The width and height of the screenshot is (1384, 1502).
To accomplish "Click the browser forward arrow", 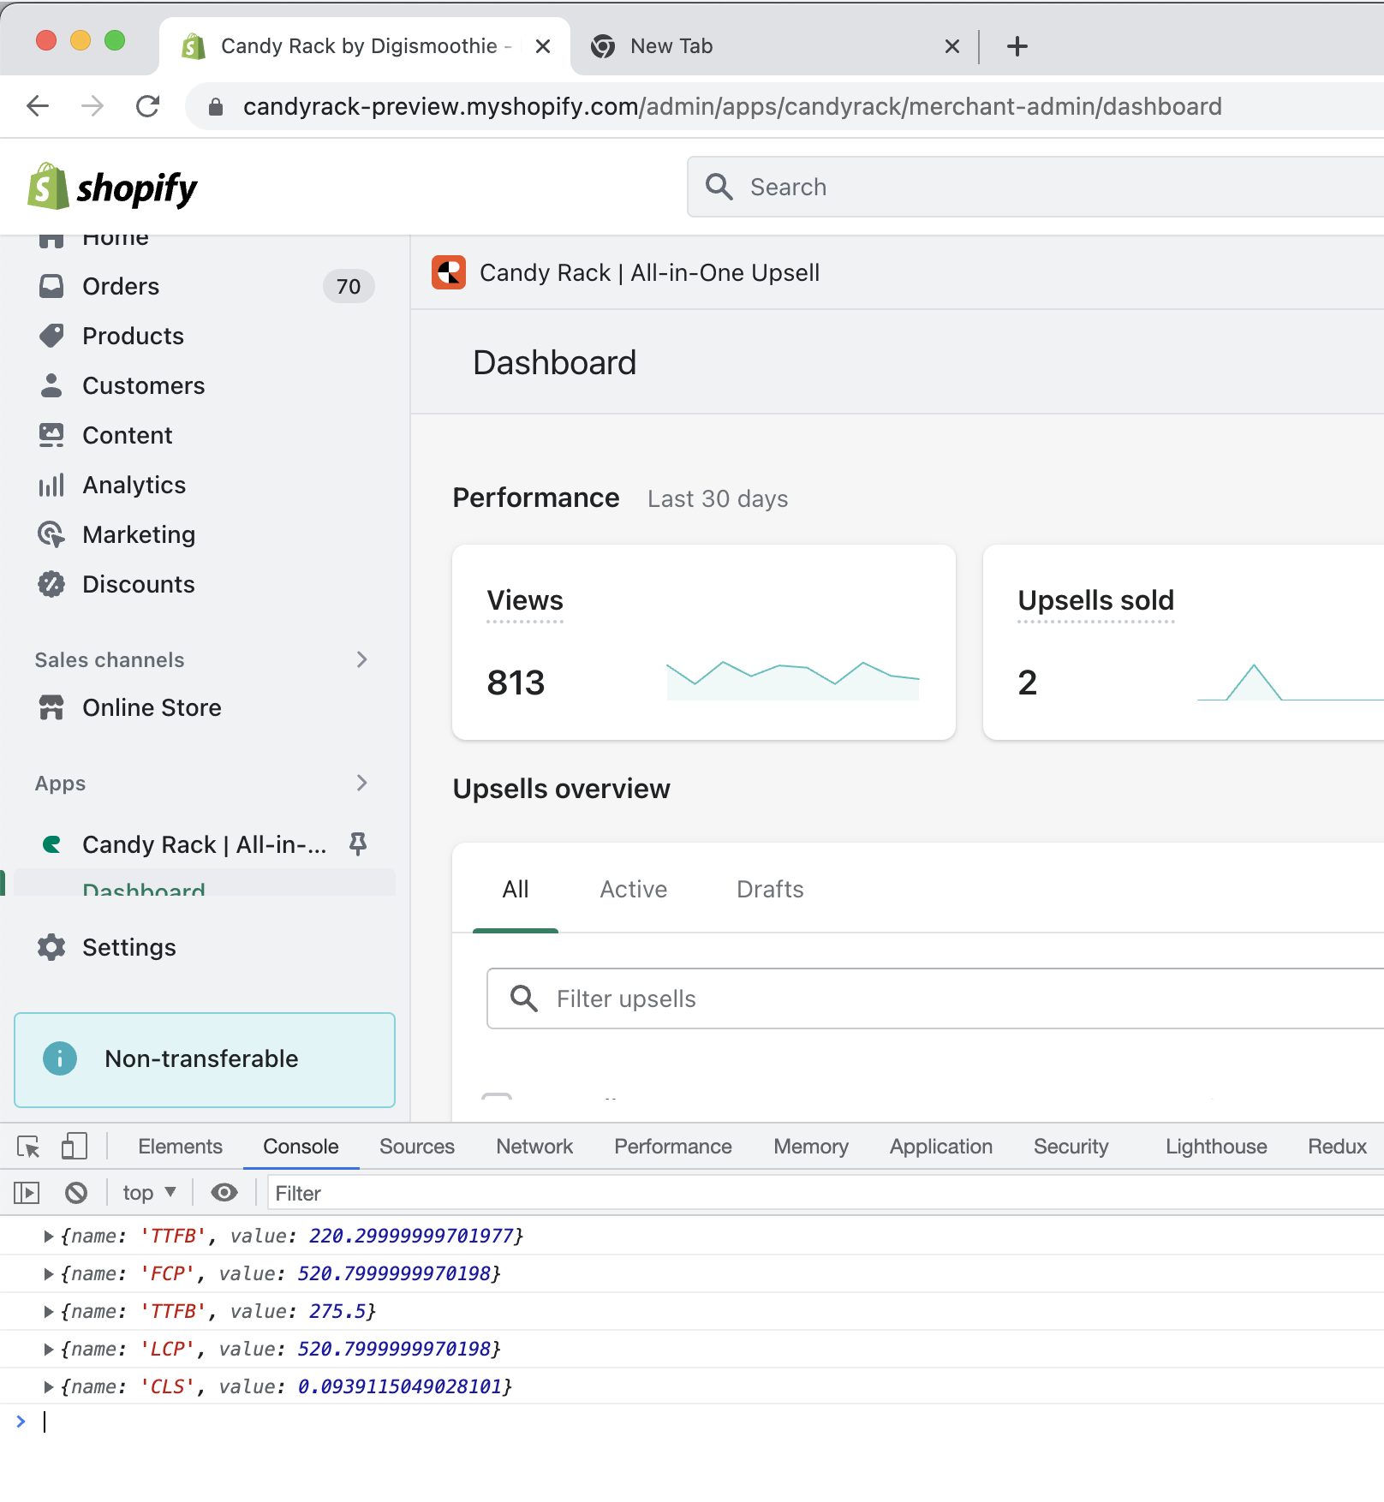I will (x=92, y=106).
